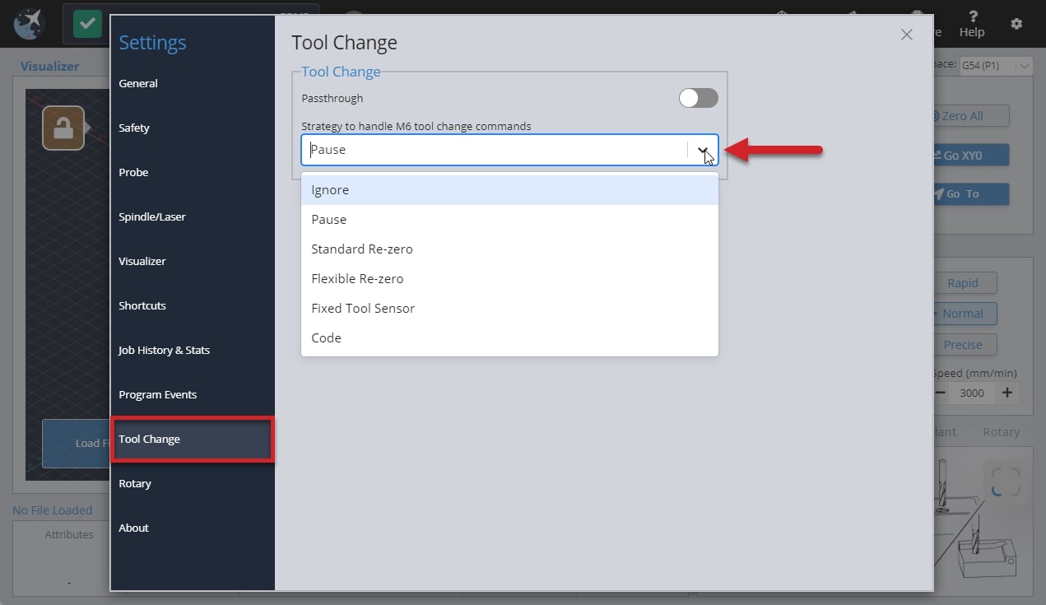The image size is (1046, 605).
Task: Click the speed value input field
Action: coord(972,393)
